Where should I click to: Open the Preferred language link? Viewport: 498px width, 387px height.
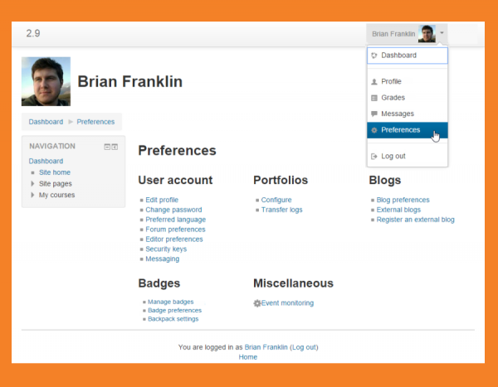coord(176,220)
